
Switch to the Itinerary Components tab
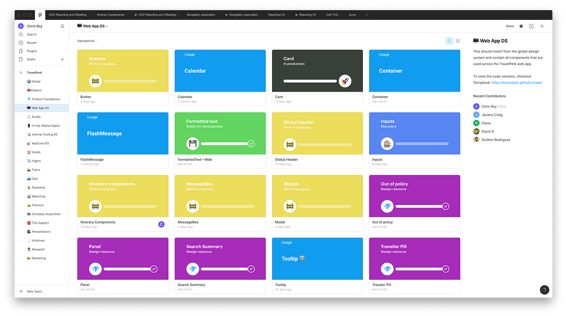(x=111, y=15)
